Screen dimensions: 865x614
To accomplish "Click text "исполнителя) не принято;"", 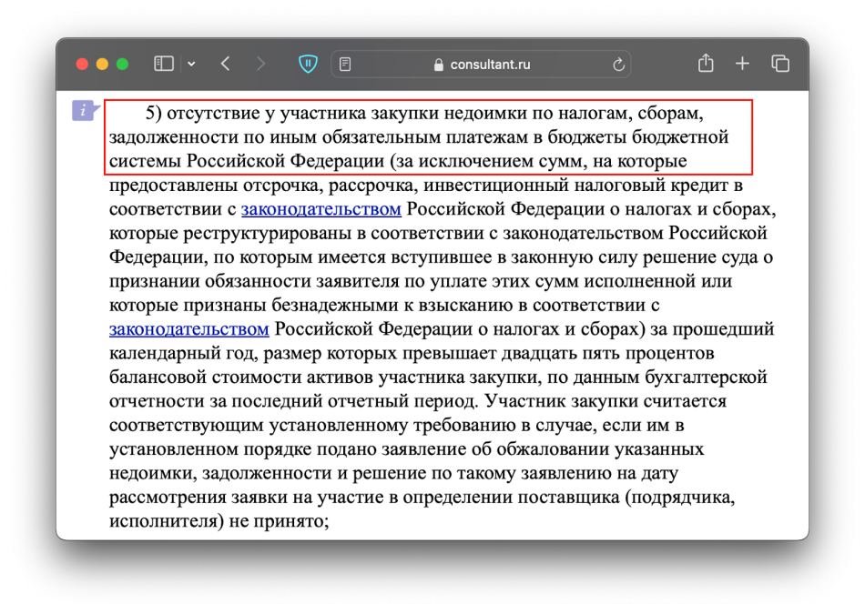I will pos(219,521).
